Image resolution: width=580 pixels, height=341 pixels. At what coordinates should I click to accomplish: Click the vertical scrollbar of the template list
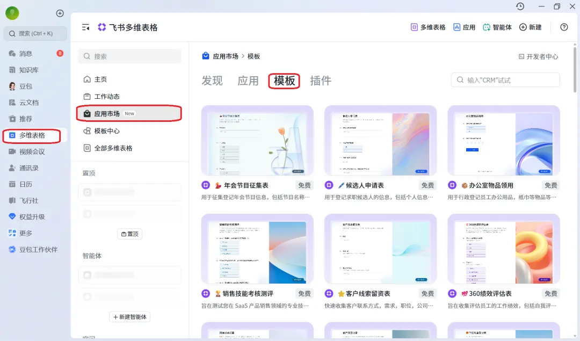point(575,69)
